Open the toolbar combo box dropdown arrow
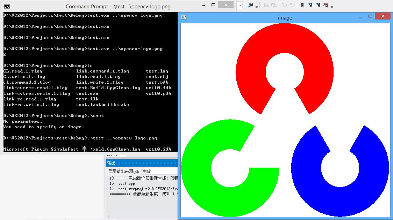The height and width of the screenshot is (220, 393). [x=240, y=5]
